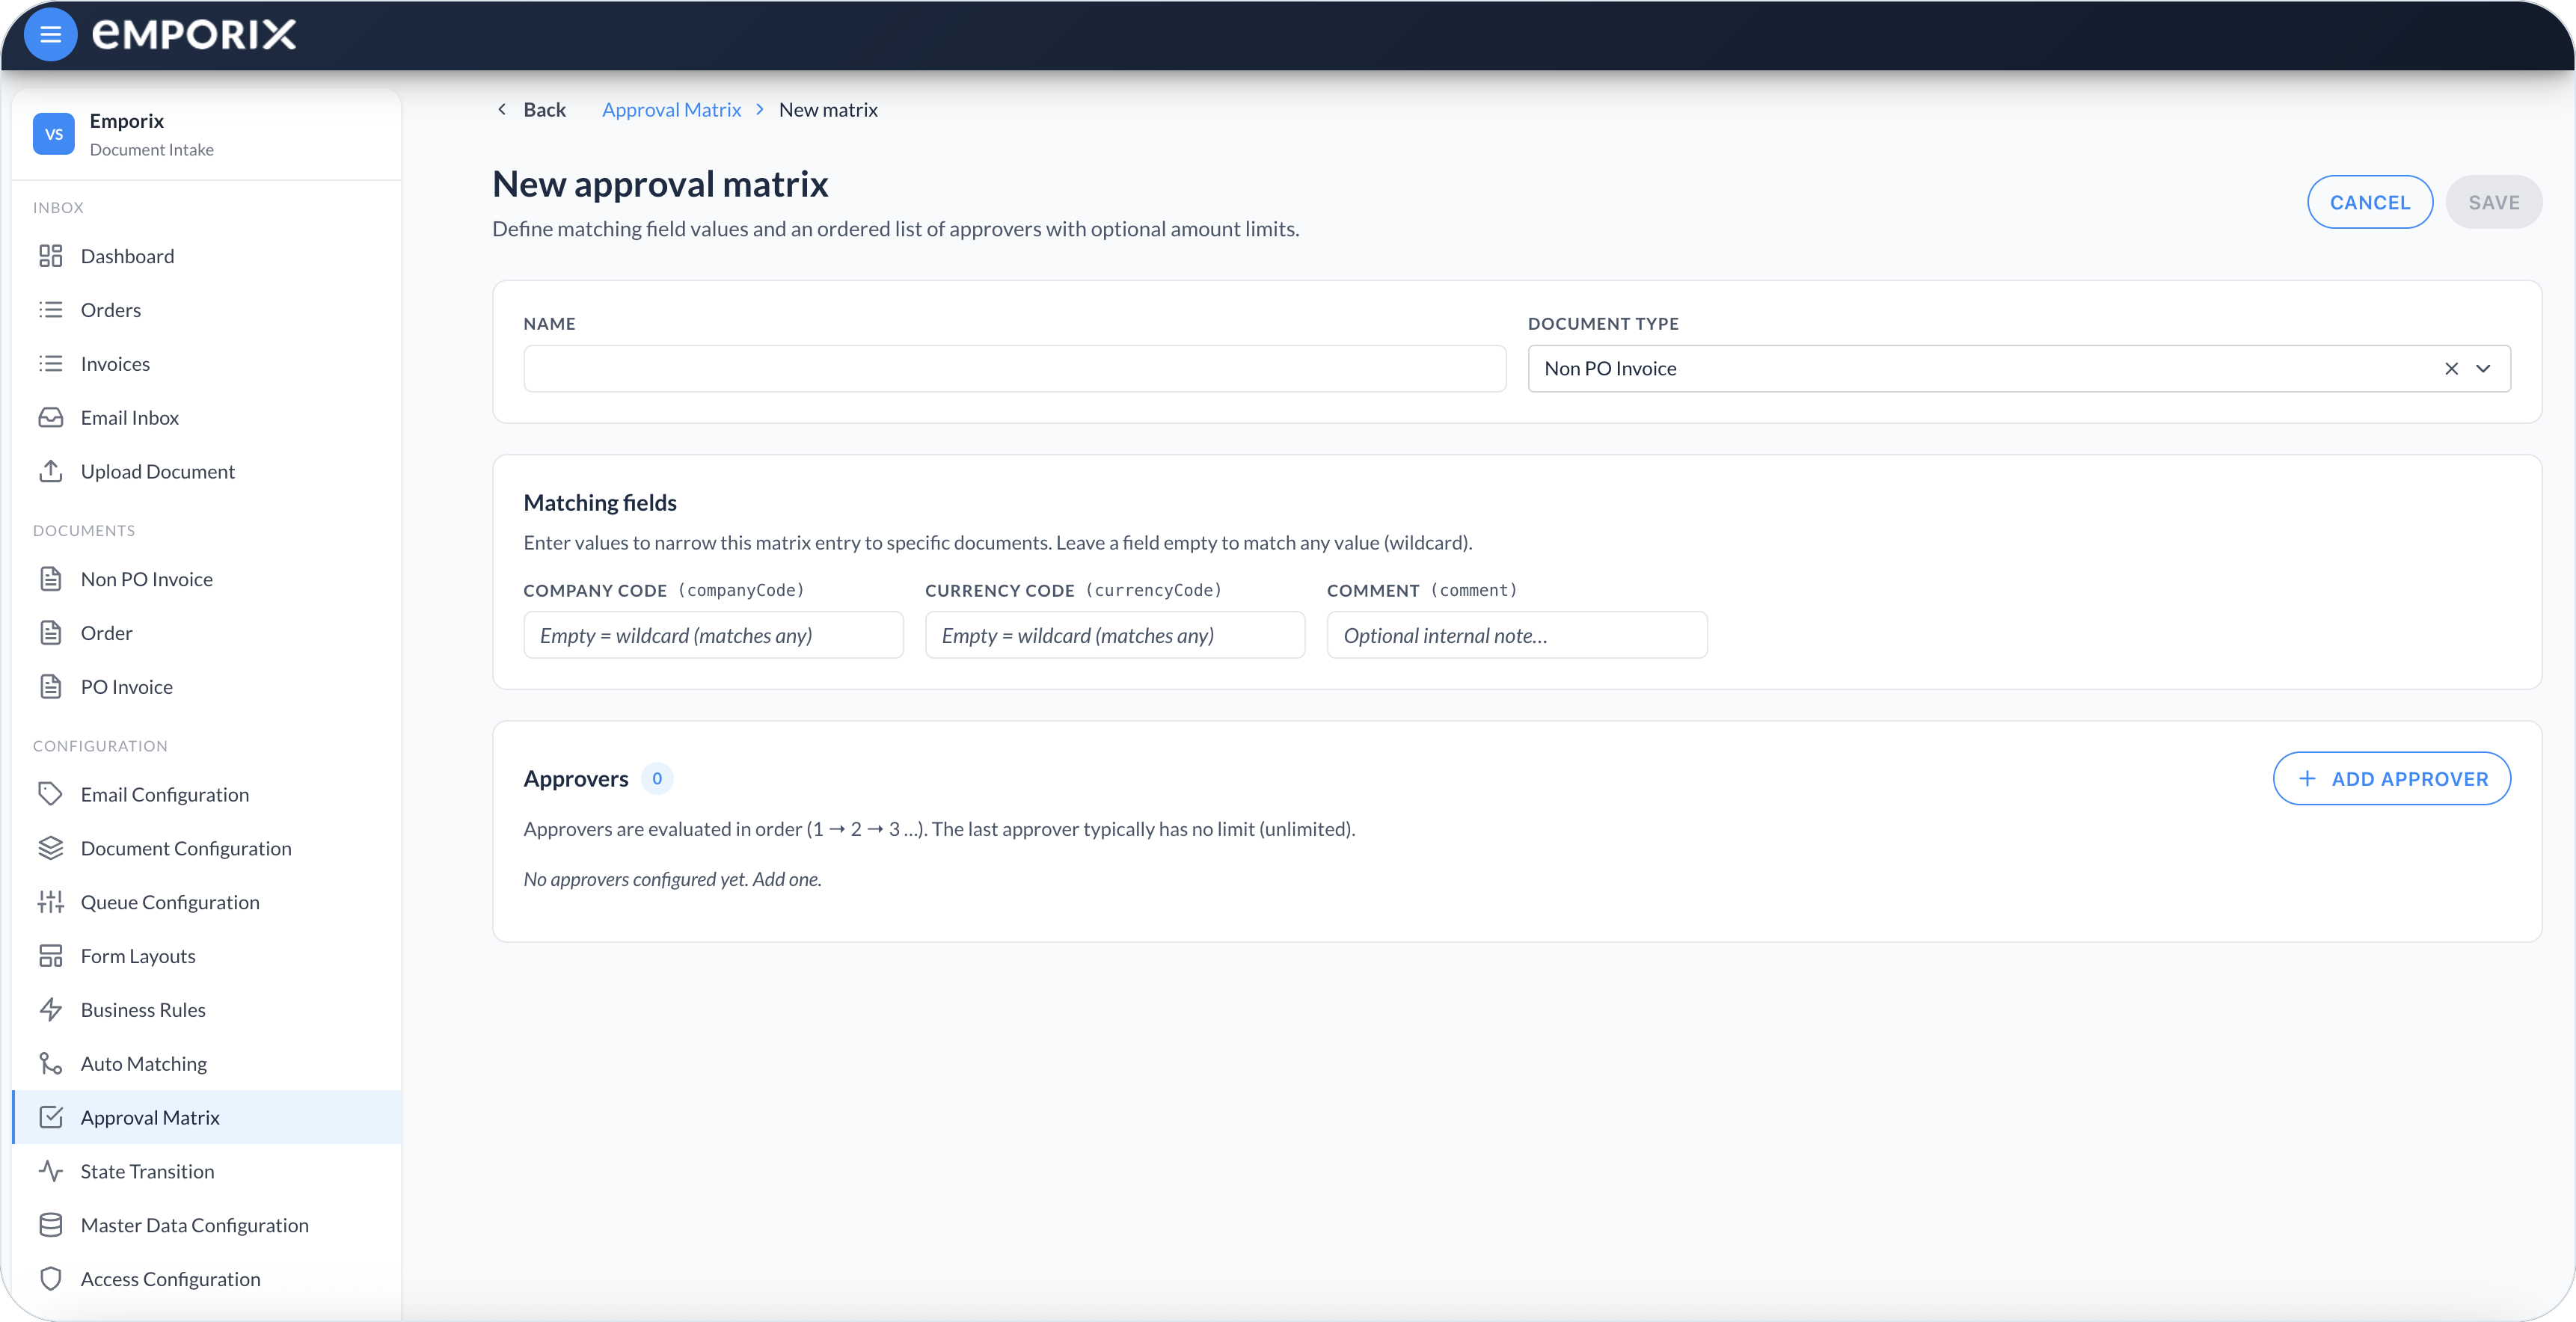Screen dimensions: 2576x1322
Task: Open the hamburger menu button
Action: point(50,35)
